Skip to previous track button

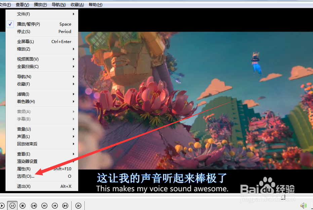point(34,206)
